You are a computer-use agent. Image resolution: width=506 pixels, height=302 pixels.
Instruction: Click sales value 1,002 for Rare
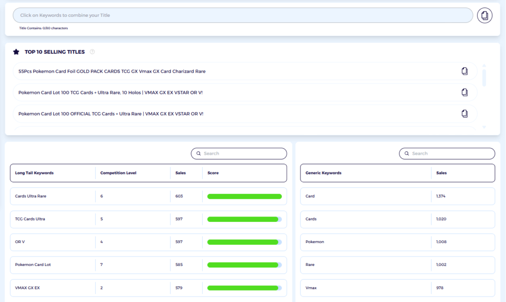click(x=441, y=264)
